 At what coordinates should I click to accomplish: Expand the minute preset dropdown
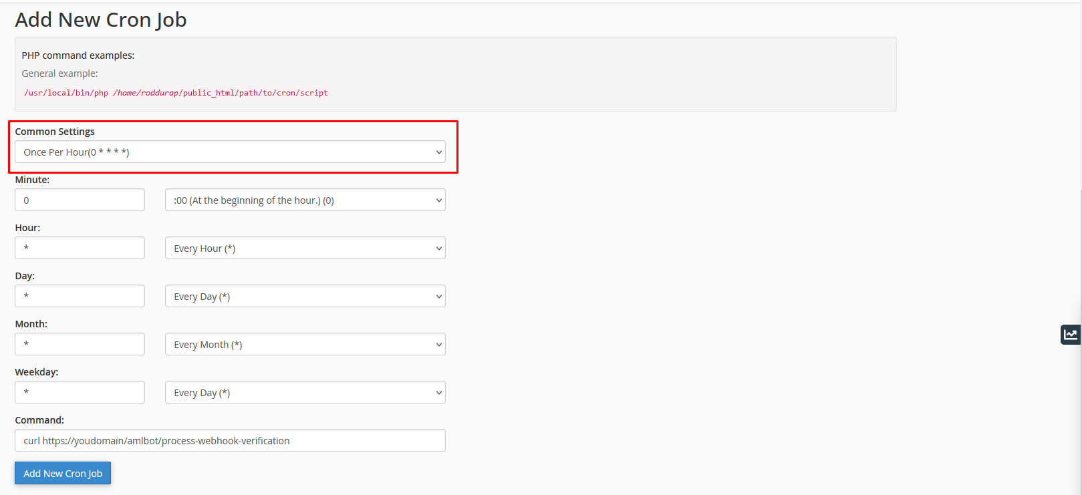point(305,200)
